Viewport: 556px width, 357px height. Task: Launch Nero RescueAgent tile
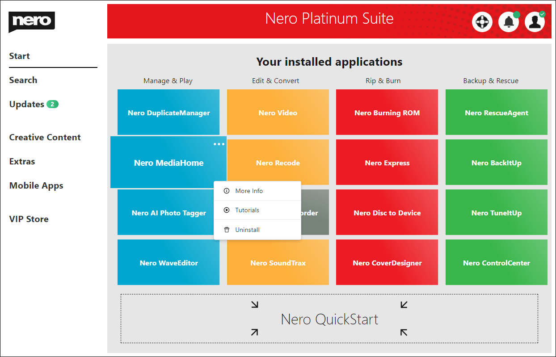(x=497, y=112)
